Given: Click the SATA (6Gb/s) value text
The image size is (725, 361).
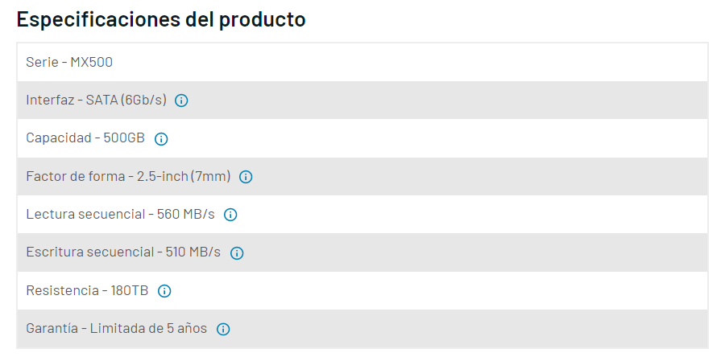Looking at the screenshot, I should (x=126, y=101).
